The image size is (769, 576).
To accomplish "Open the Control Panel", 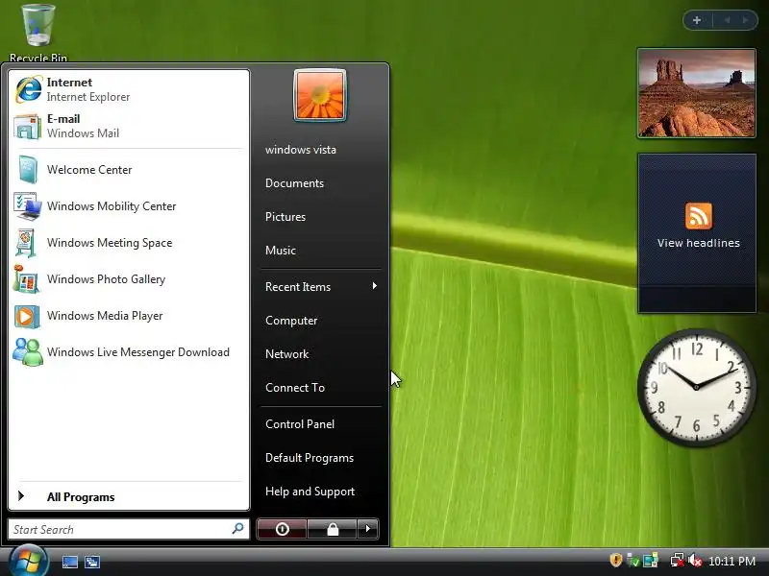I will (x=300, y=424).
